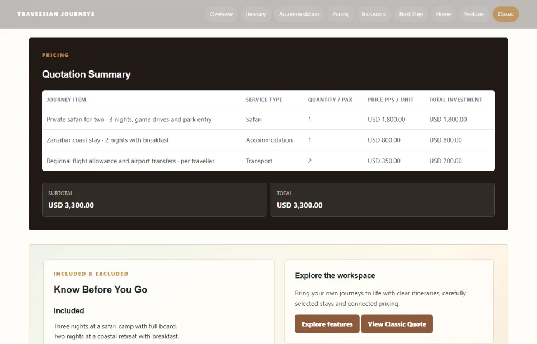Click the Travessian Journeys brand logo

pyautogui.click(x=56, y=14)
